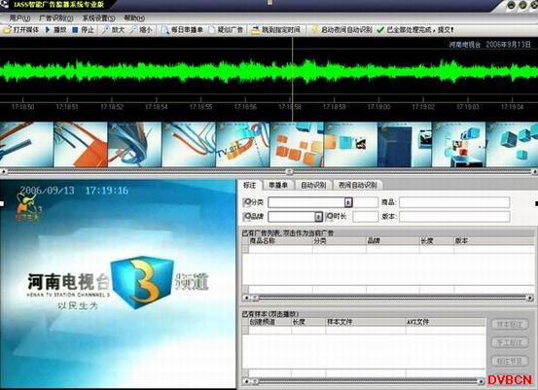This screenshot has width=538, height=390.
Task: Start 启动夜间自动识别 night auto recognition
Action: pos(341,30)
